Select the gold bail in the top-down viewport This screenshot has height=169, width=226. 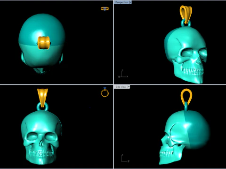coord(43,43)
